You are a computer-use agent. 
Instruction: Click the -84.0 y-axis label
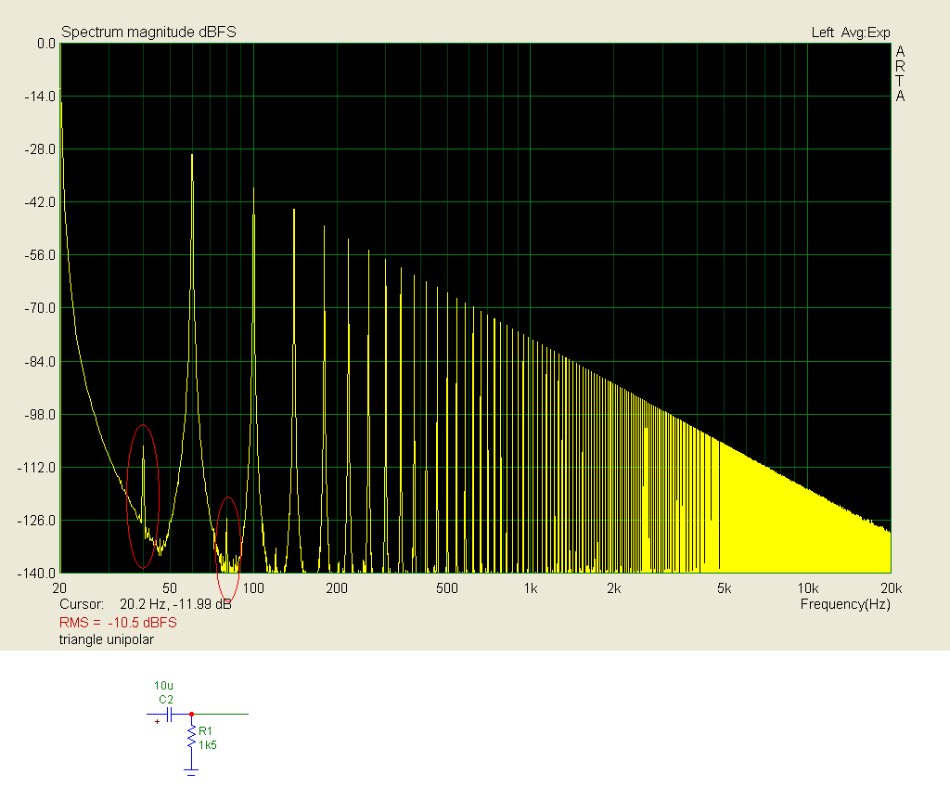coord(40,362)
